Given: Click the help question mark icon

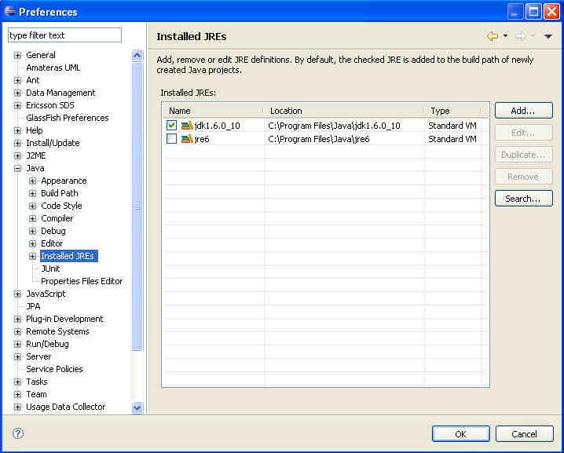Looking at the screenshot, I should click(18, 433).
